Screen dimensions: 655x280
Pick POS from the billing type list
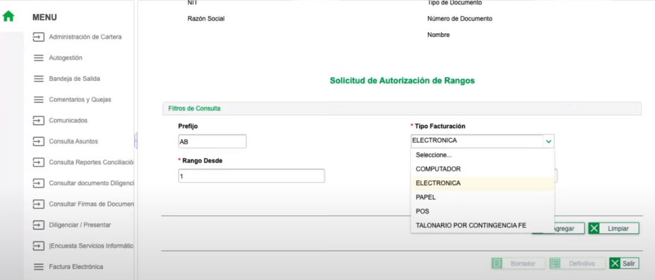(482, 211)
